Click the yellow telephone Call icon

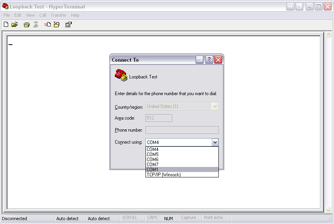26,24
